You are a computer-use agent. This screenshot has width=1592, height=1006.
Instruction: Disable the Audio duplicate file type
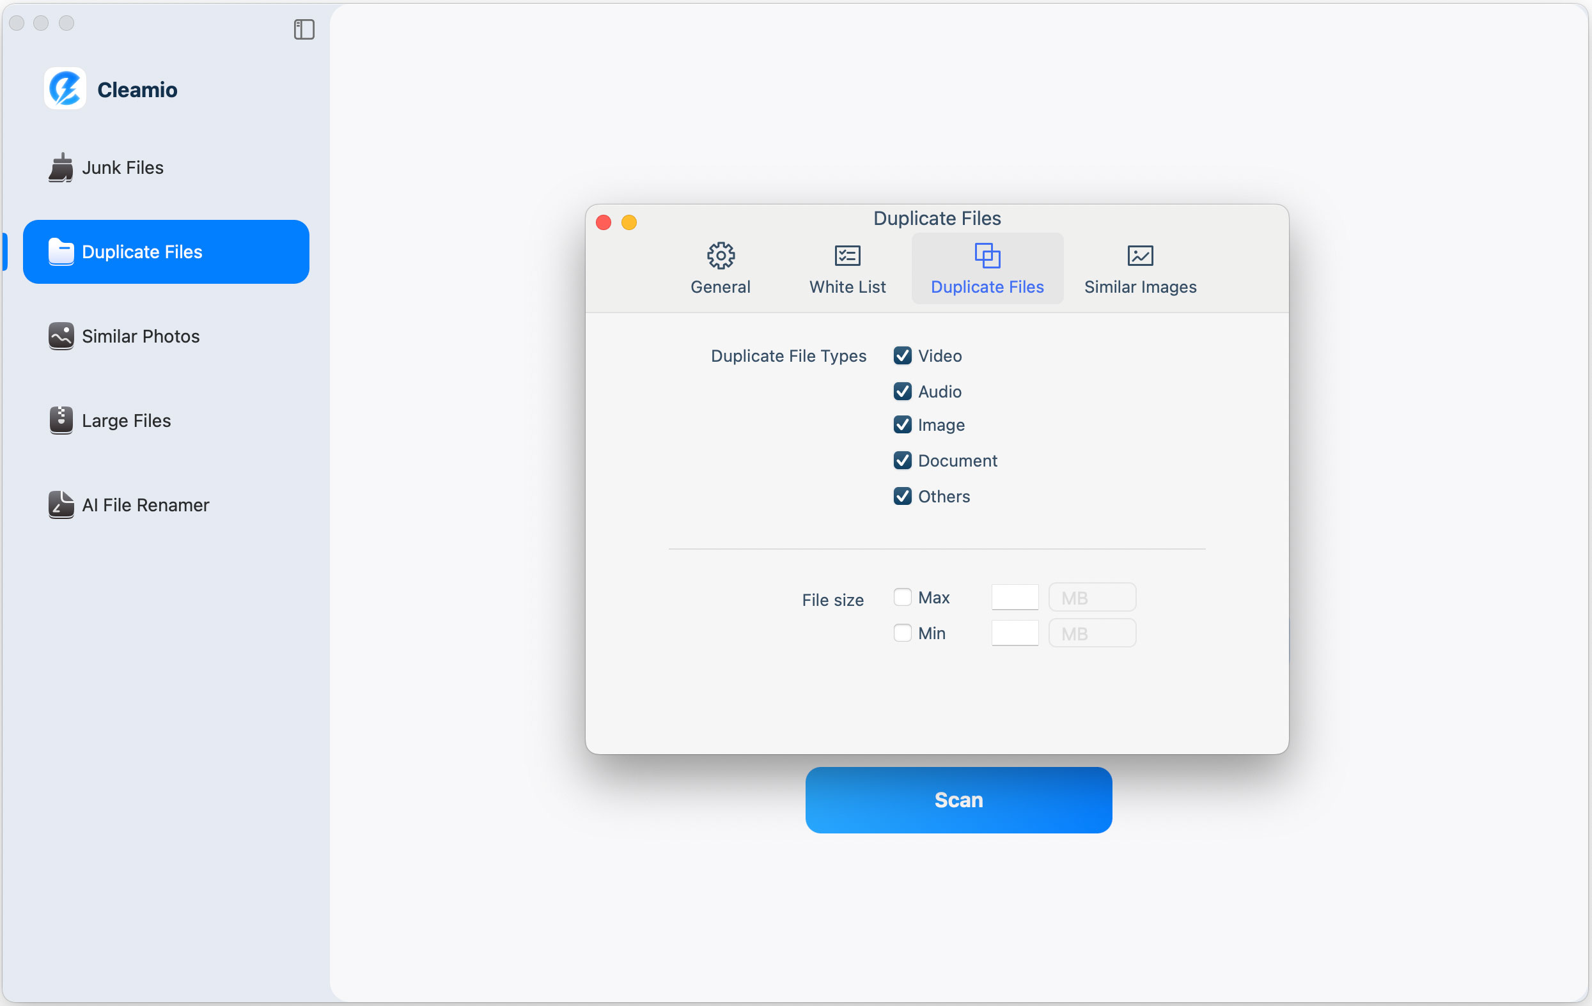tap(902, 391)
